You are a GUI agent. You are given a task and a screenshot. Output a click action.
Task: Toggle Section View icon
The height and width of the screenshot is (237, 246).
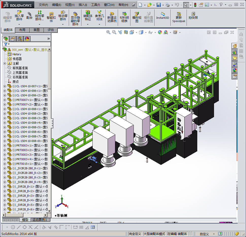click(126, 32)
